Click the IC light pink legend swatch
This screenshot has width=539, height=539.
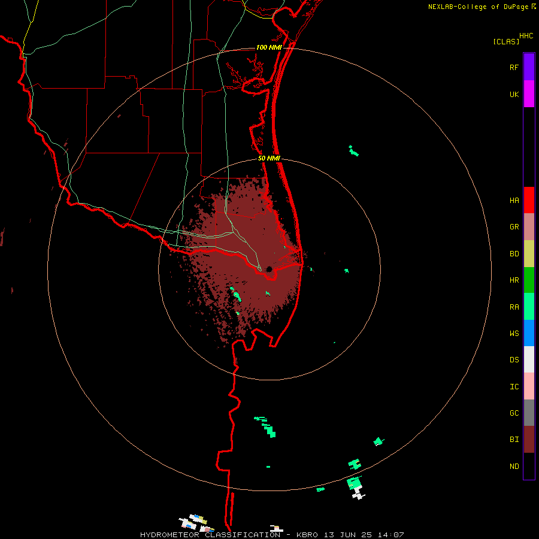point(529,386)
